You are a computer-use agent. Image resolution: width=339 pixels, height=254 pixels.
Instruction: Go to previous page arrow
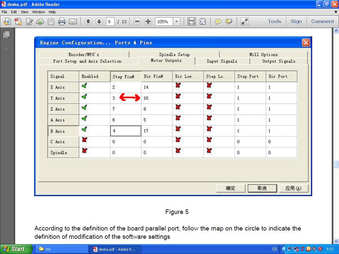tap(88, 21)
